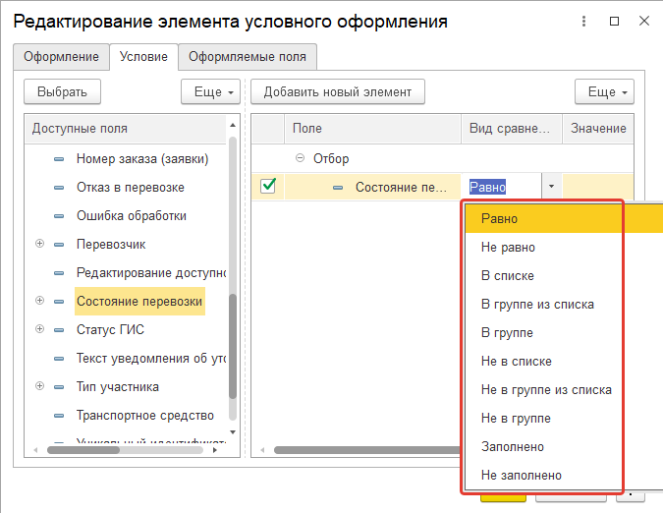
Task: Select Перевозчик field in list
Action: pyautogui.click(x=111, y=245)
